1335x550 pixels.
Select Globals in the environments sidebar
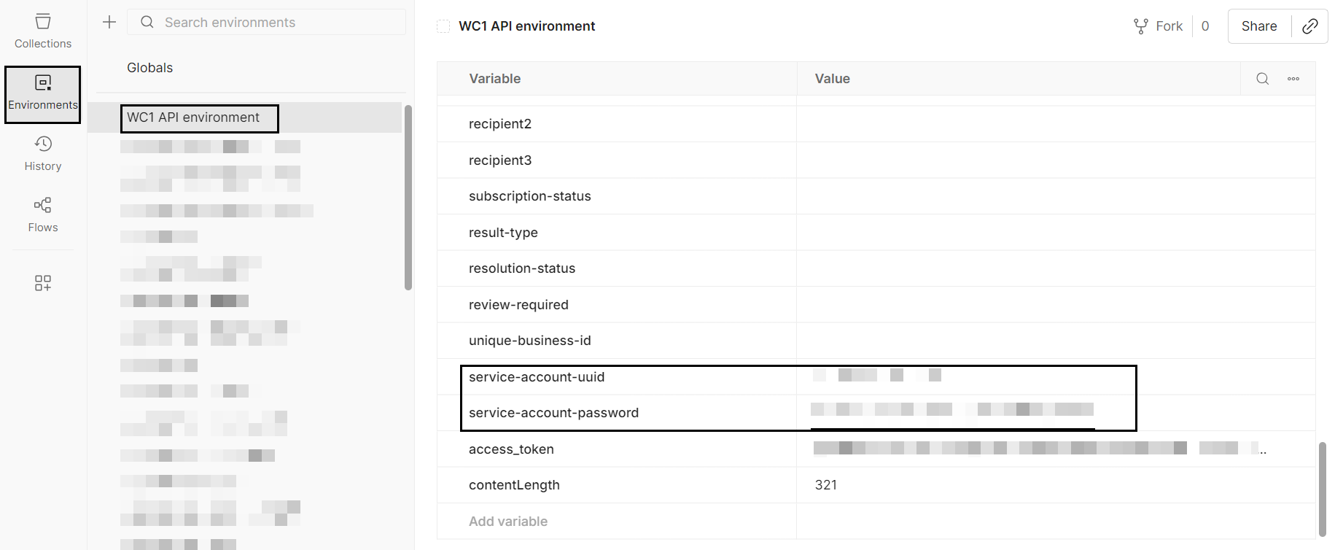[x=149, y=67]
